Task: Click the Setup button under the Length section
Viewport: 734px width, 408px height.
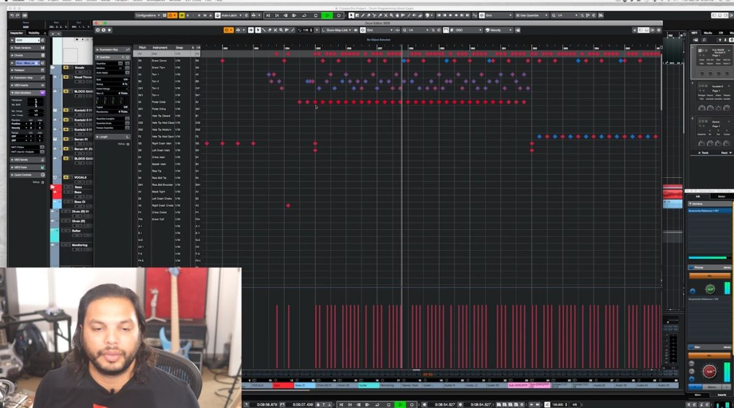Action: (122, 144)
